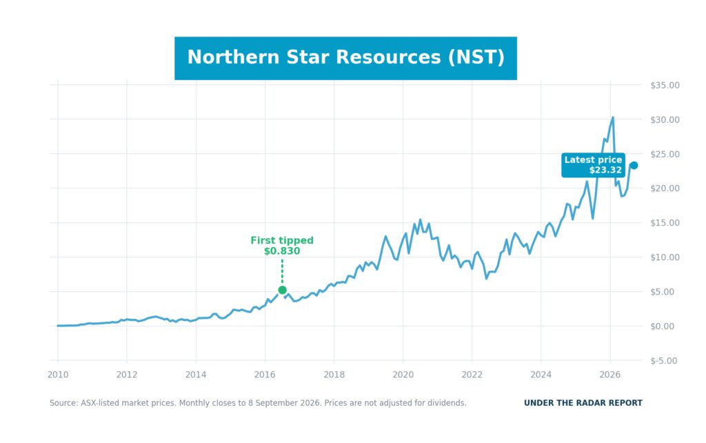Click the $30.00 y-axis label
Image resolution: width=706 pixels, height=443 pixels.
(x=665, y=119)
